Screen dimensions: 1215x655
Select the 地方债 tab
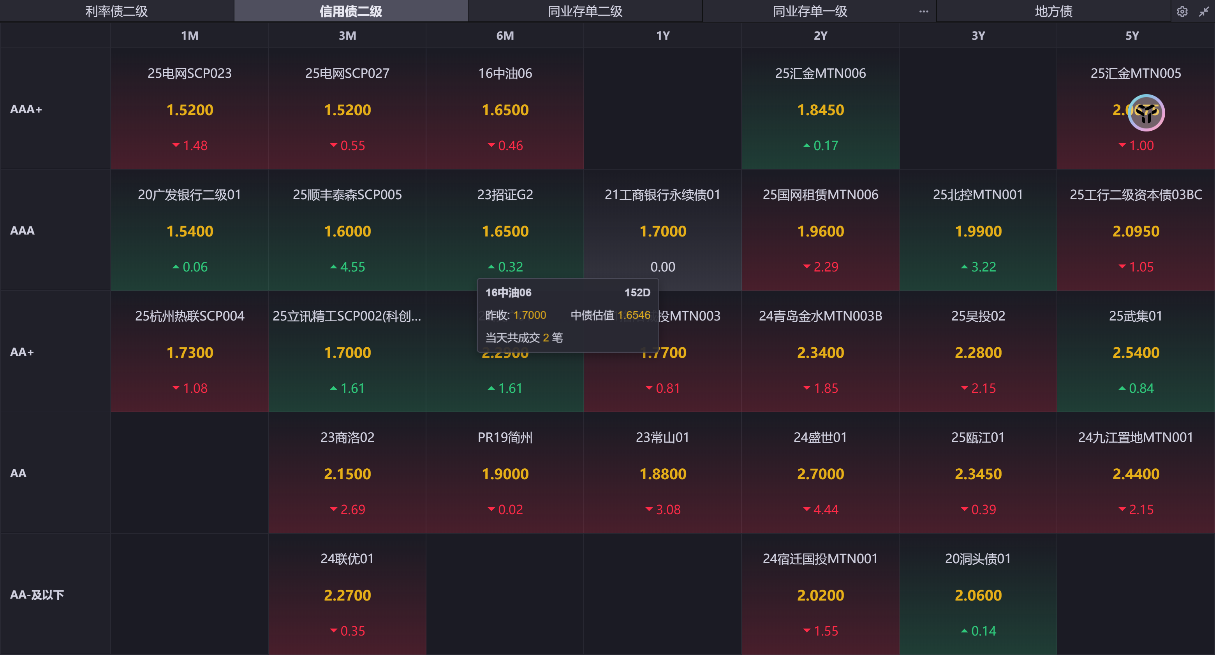1053,11
